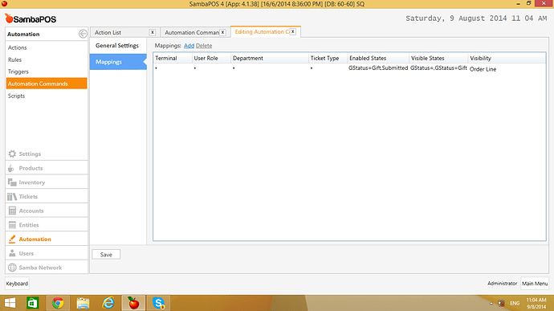Select the GStatus=,GStatus=Gift visible states cell
554x311 pixels.
pos(438,68)
